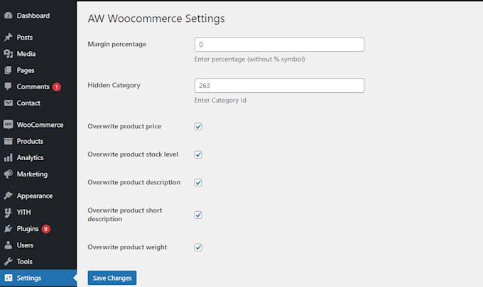The image size is (483, 287).
Task: Click the Comments speech bubble icon
Action: coord(9,86)
